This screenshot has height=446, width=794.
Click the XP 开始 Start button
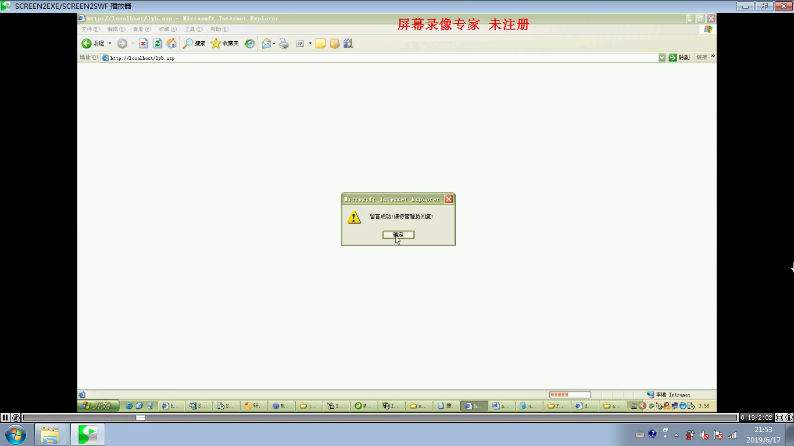(99, 406)
